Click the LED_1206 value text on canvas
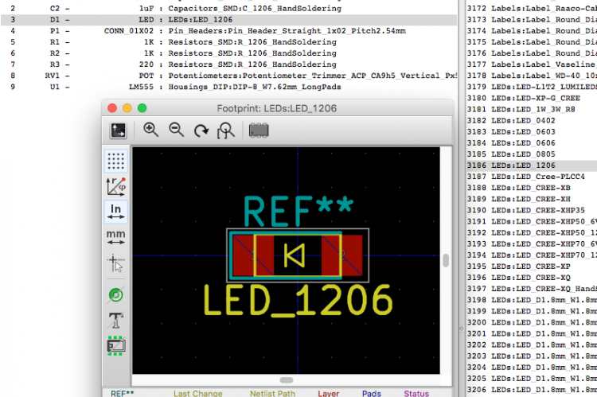Viewport: 597px width, 397px height. pos(298,301)
